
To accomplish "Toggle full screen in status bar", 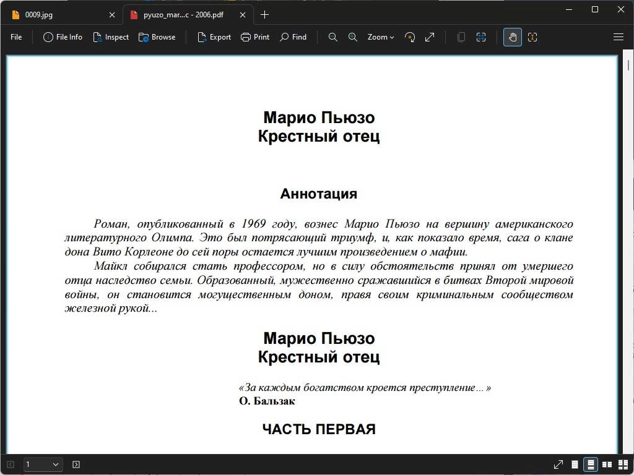I will click(x=558, y=464).
